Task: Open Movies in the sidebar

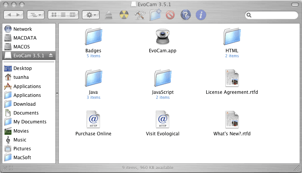Action: tap(29, 131)
